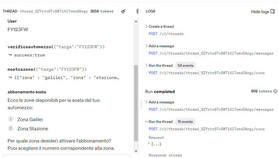
Task: Click the 58 events badge
Action: point(185,66)
